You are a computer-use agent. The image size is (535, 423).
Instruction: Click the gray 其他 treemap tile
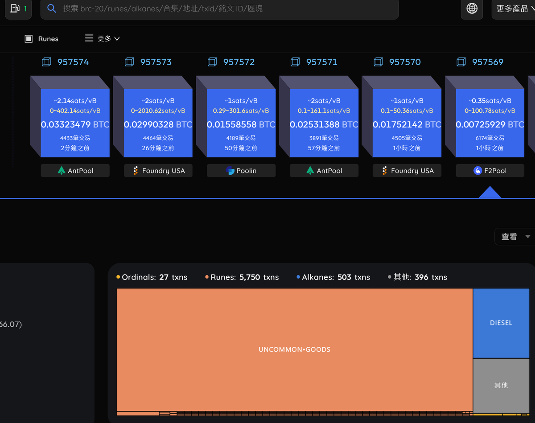click(501, 386)
